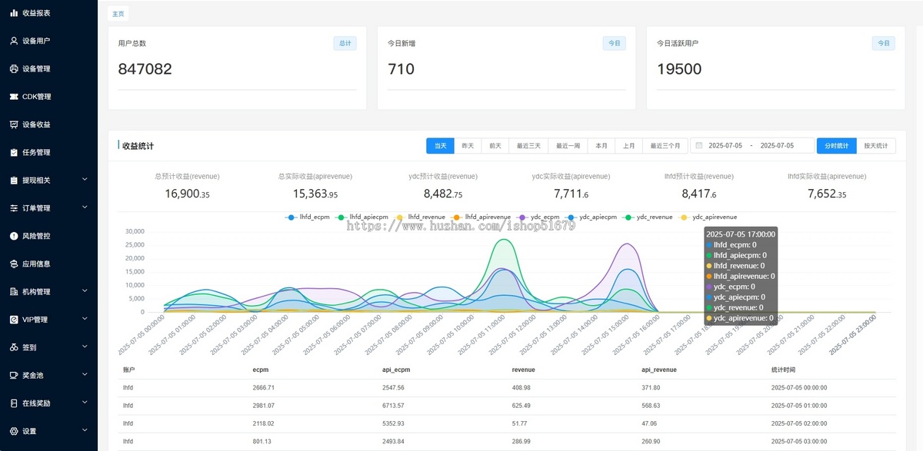Click the ecpm table column header

[260, 370]
